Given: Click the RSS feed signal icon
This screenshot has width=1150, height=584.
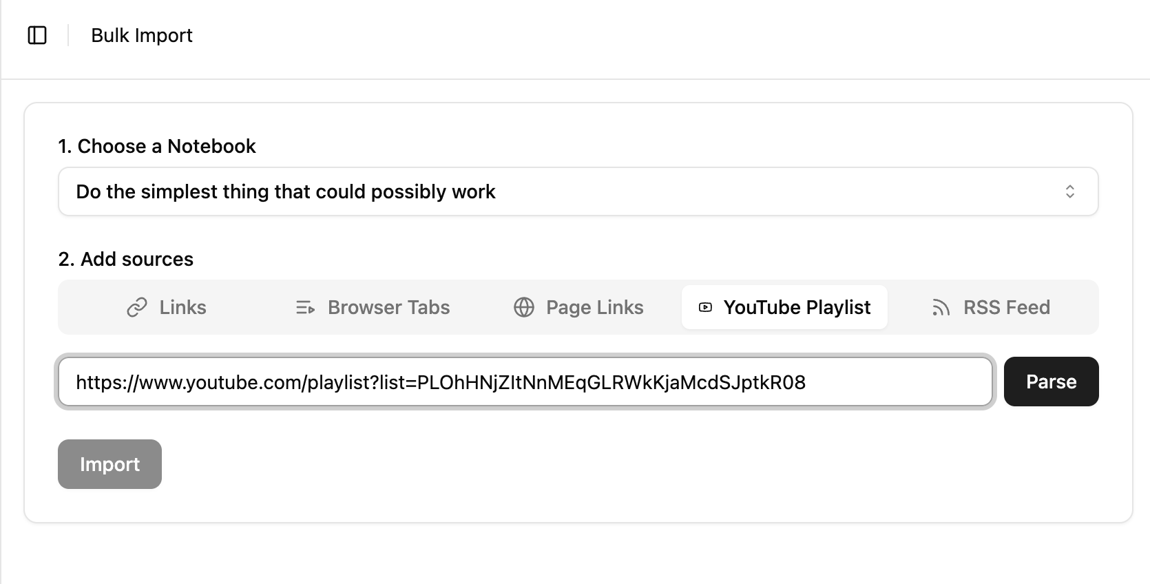Looking at the screenshot, I should [x=941, y=307].
